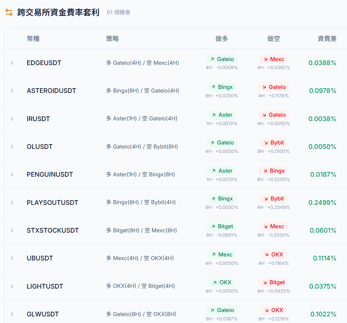
Task: Click strategy text 多 Bitget(8H) / 空 Mexc(8H)
Action: pyautogui.click(x=142, y=230)
